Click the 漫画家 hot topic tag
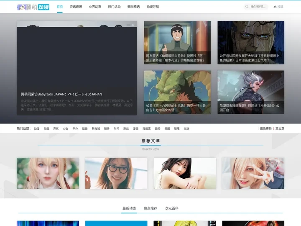The image size is (301, 226). pos(147,128)
